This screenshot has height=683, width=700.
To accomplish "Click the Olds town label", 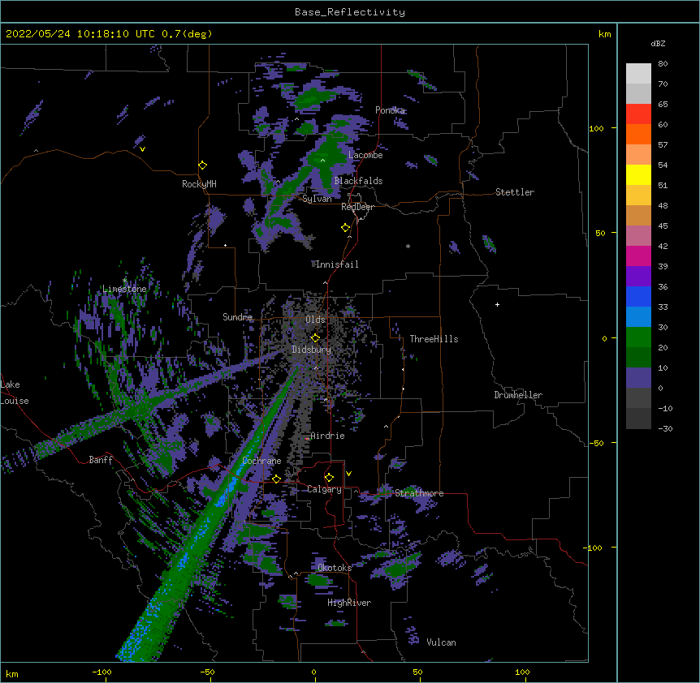I will click(x=315, y=320).
